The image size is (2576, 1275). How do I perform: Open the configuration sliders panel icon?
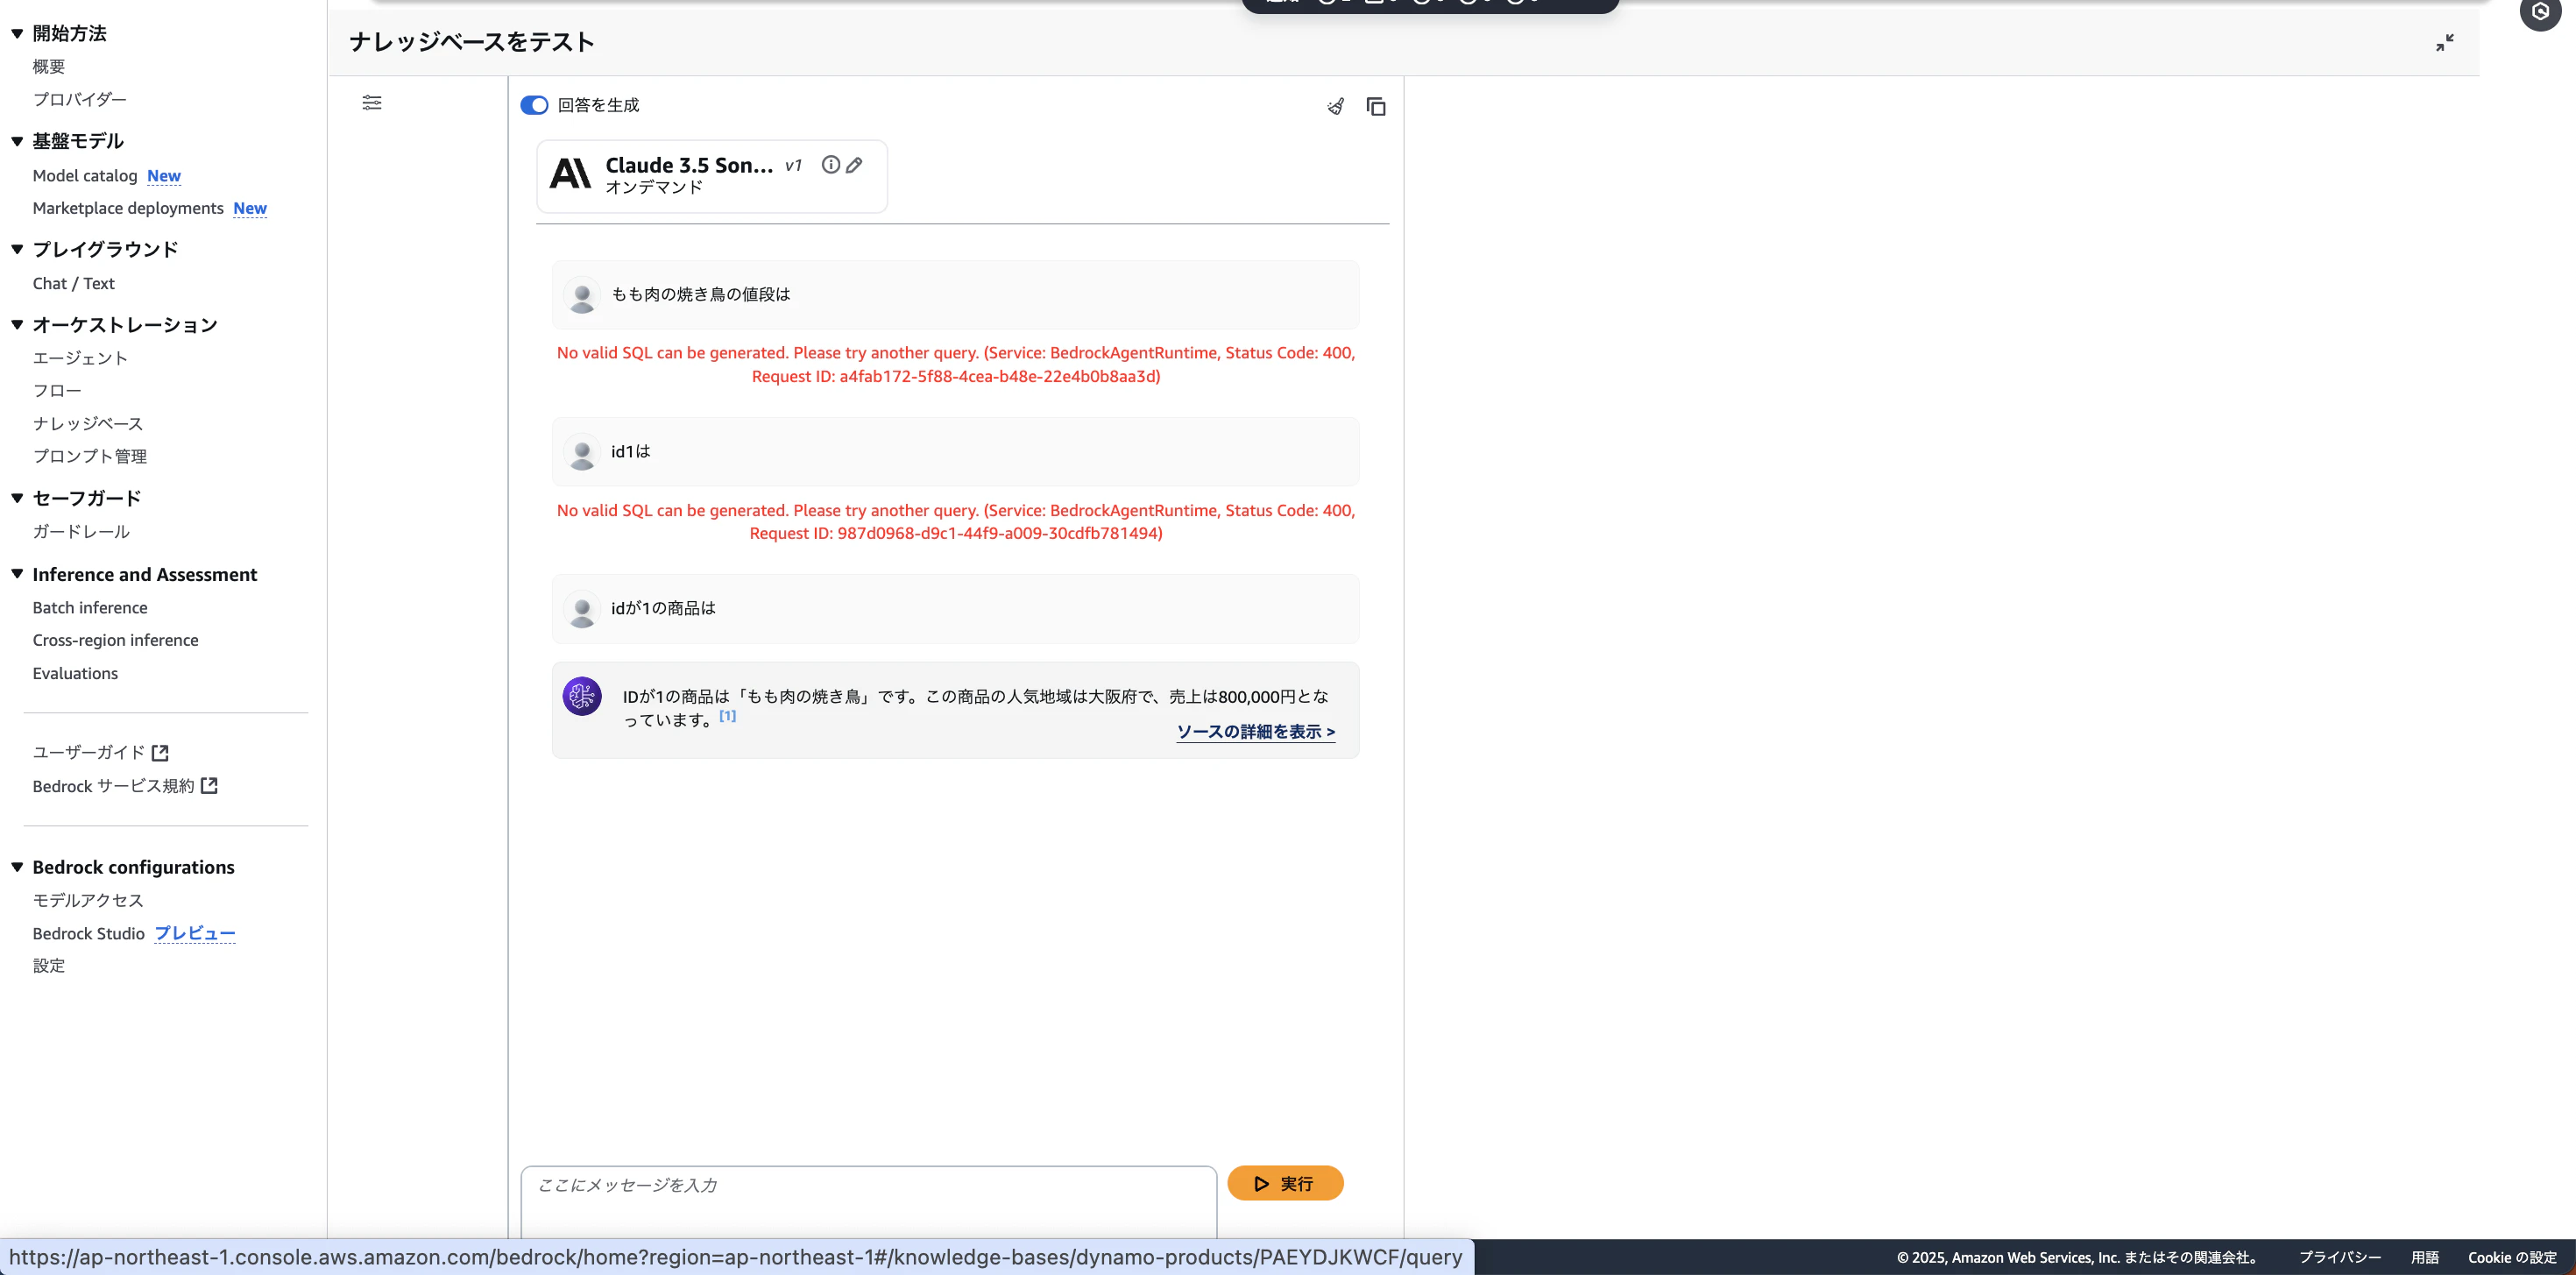[372, 103]
